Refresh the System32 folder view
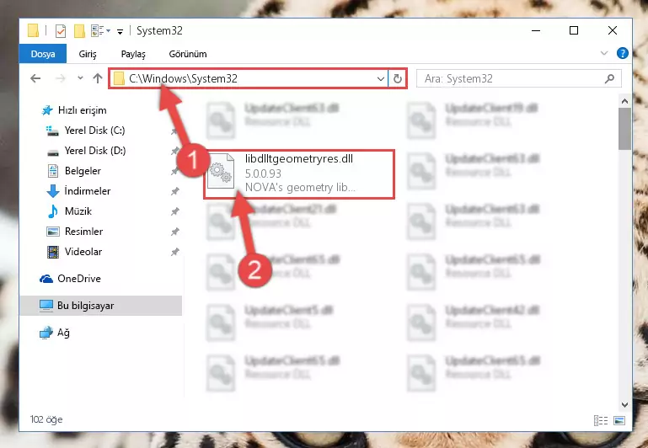This screenshot has height=448, width=648. [397, 78]
